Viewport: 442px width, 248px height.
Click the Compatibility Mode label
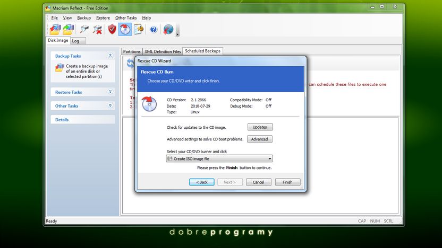pyautogui.click(x=246, y=100)
